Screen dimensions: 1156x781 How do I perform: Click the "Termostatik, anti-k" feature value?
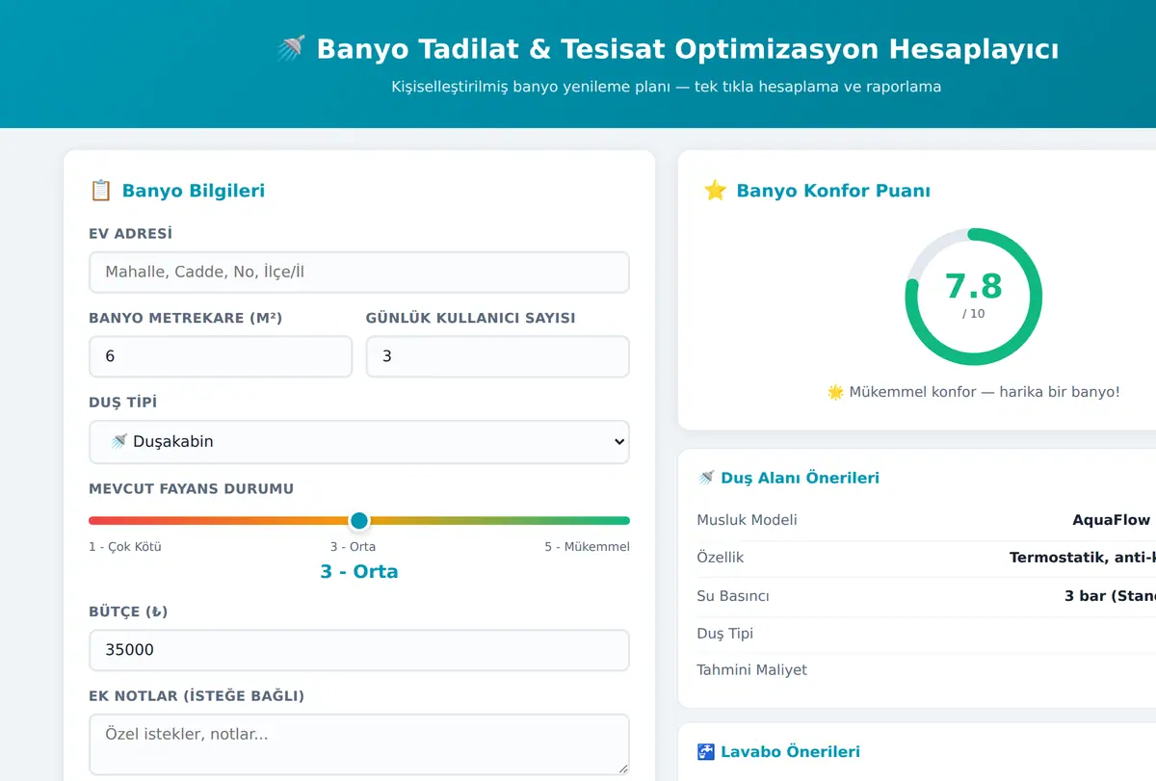[1083, 558]
